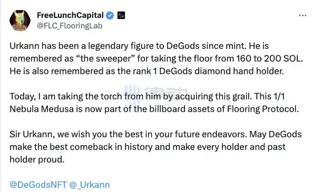
Task: Open the three-dot more options menu
Action: click(303, 15)
